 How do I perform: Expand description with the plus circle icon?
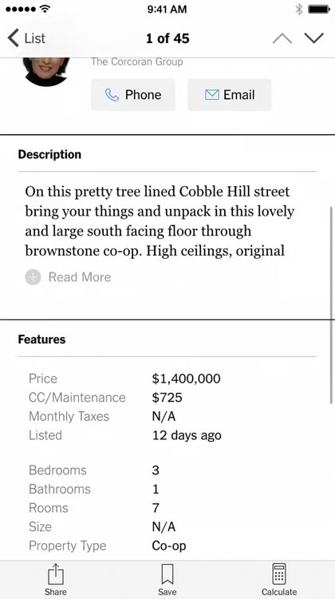point(33,277)
